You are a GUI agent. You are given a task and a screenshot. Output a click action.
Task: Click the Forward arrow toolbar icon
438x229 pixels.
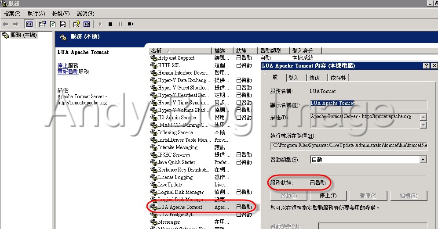(15, 24)
